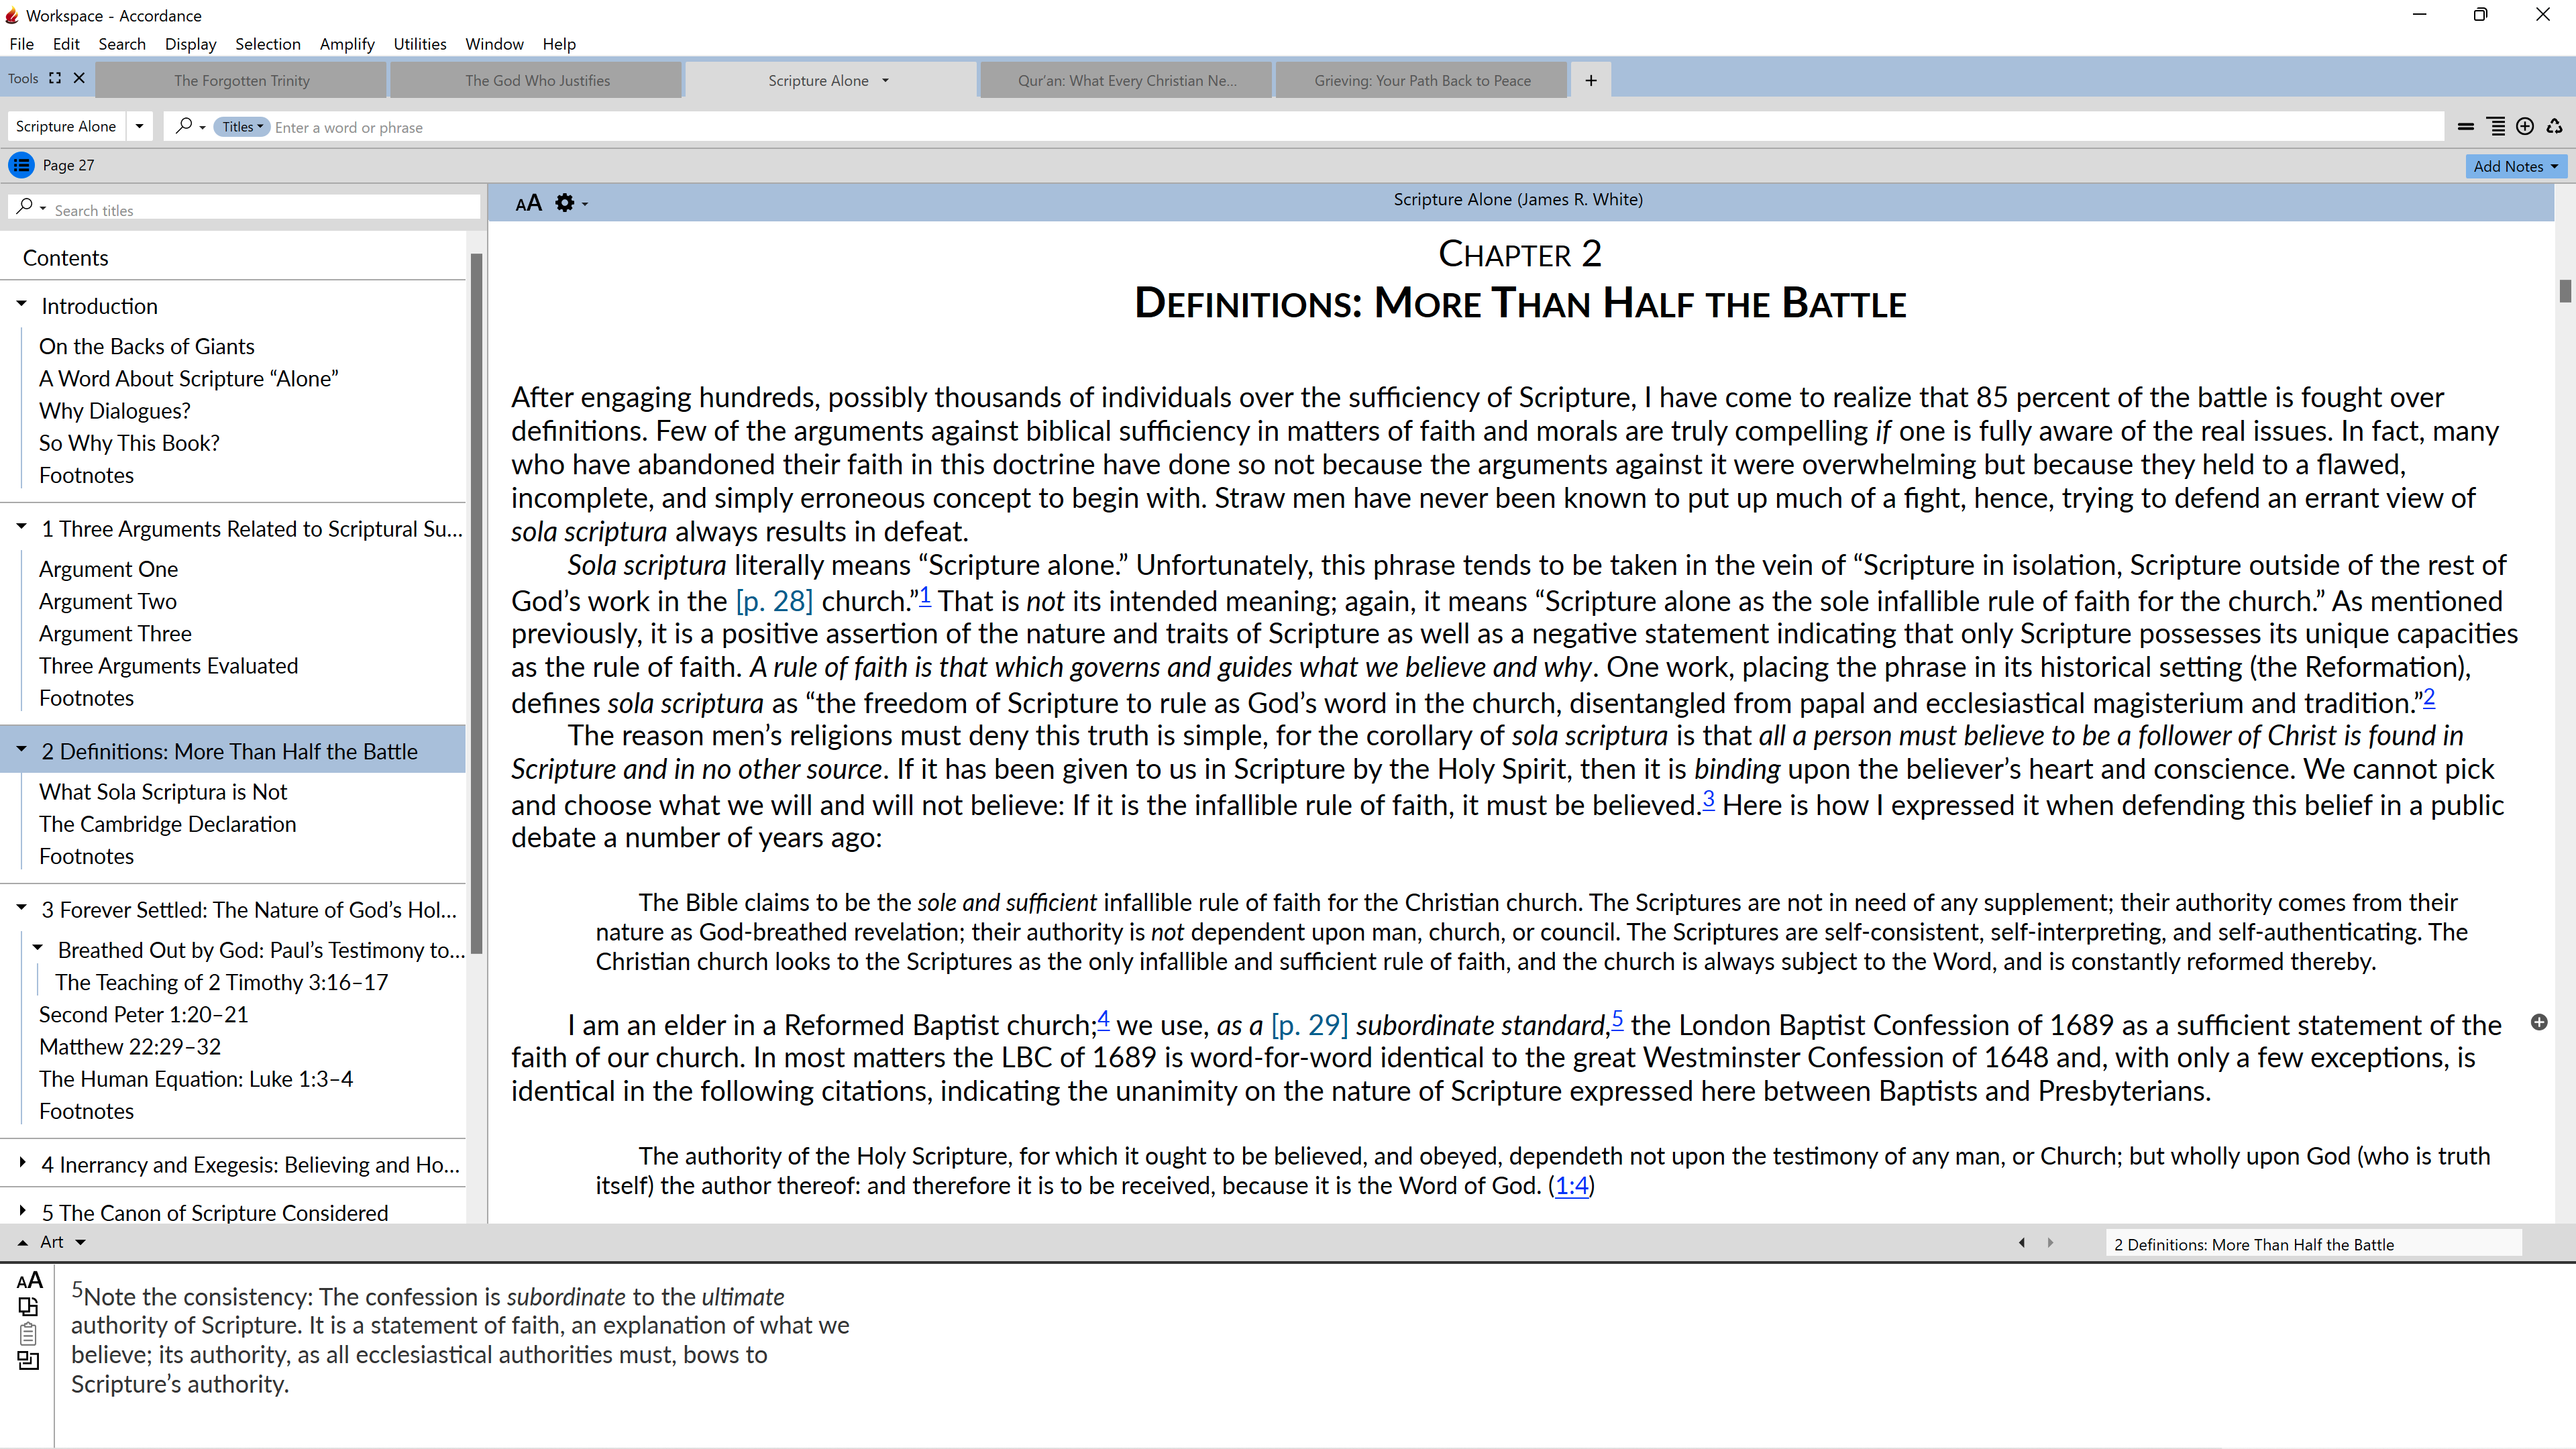Click the circled plus add-pane icon

(x=2525, y=126)
